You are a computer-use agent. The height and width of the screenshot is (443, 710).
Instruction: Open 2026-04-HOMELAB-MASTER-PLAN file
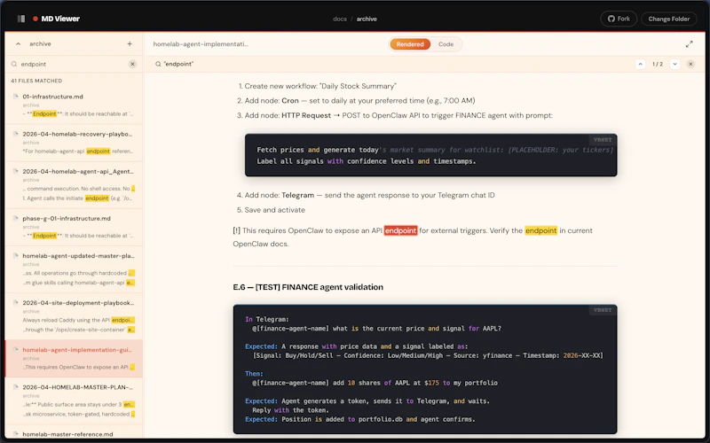[x=74, y=400]
